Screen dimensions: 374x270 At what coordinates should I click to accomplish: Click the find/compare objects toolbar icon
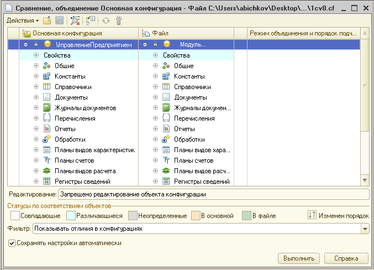tap(75, 20)
